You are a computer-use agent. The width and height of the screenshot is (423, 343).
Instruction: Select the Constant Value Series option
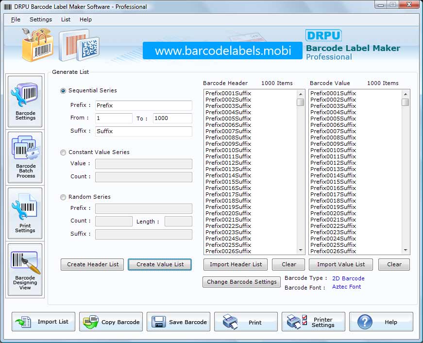tap(63, 153)
